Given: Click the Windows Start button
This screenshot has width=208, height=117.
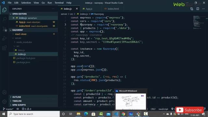Looking at the screenshot, I should click(4, 114).
